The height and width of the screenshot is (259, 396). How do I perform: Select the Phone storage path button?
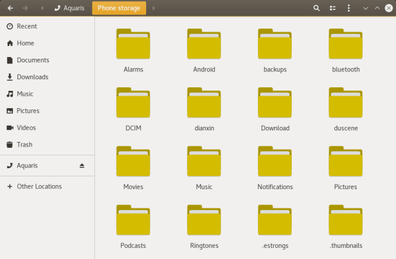119,8
